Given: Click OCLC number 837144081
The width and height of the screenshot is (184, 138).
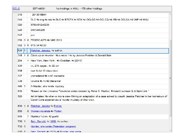Looking at the screenshot, I should [x=39, y=9].
